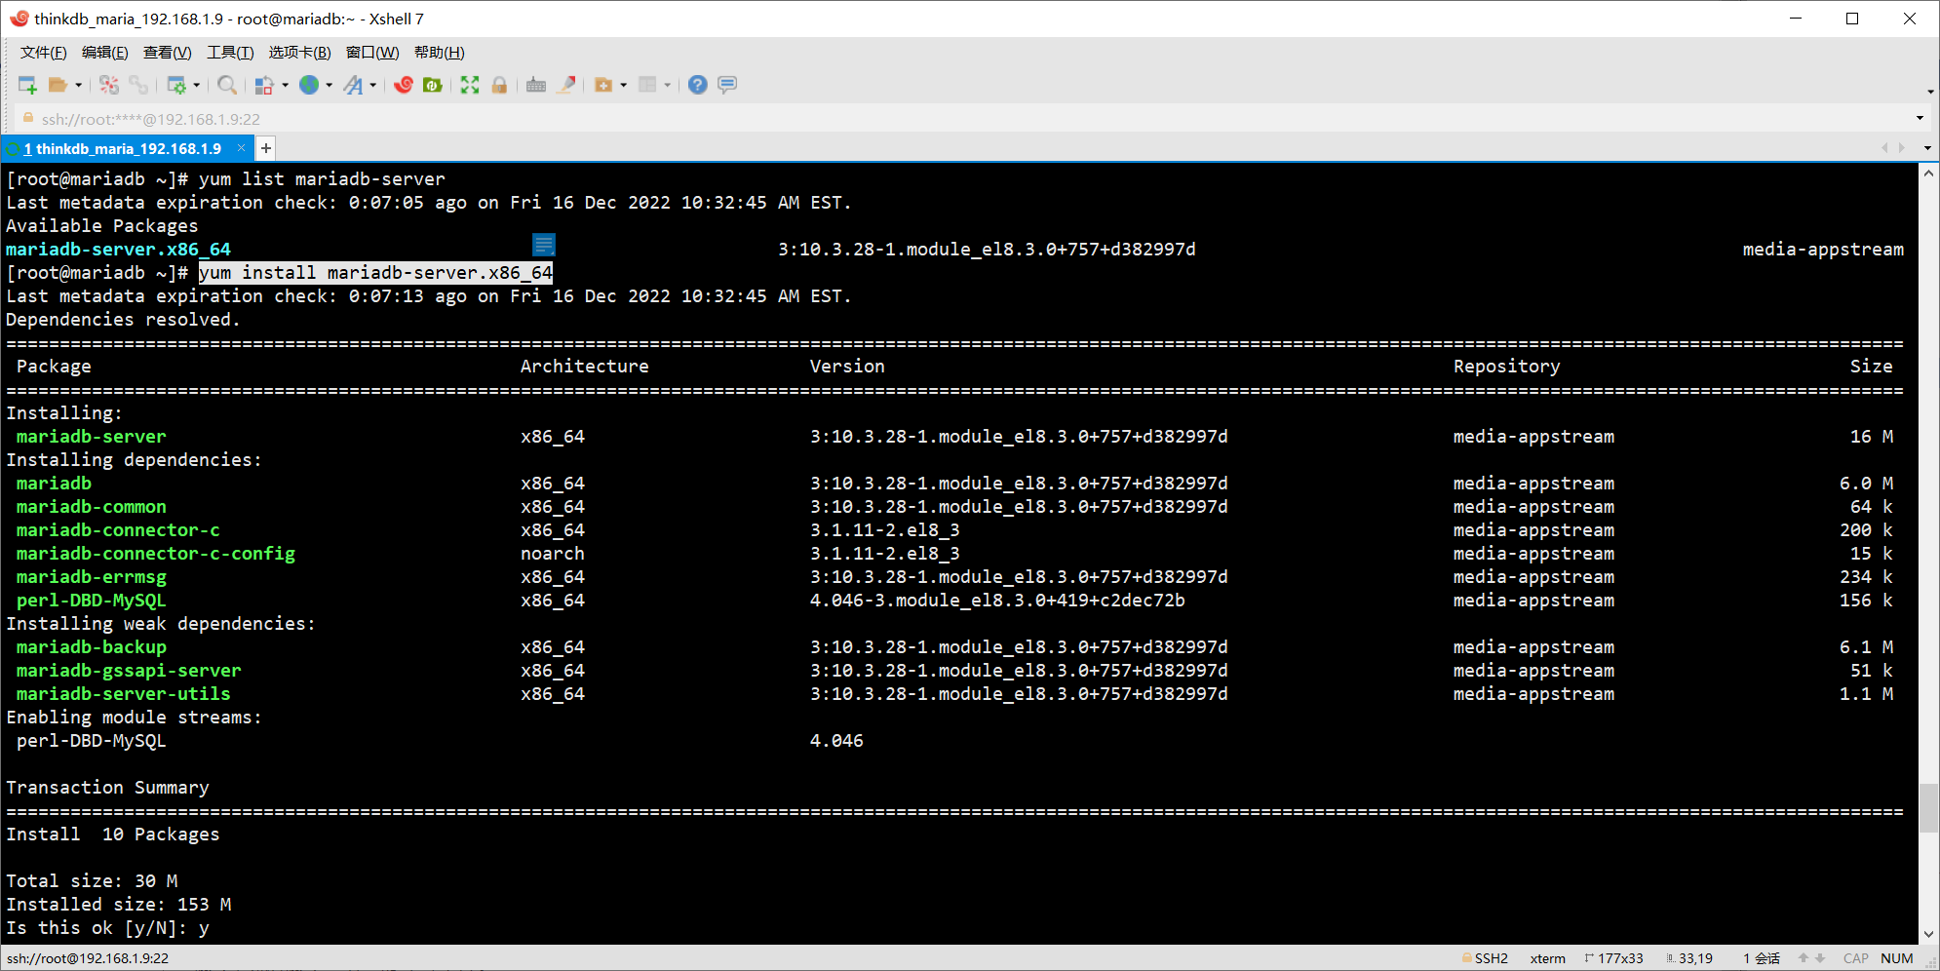
Task: Go to next tab with right arrow
Action: tap(1902, 148)
